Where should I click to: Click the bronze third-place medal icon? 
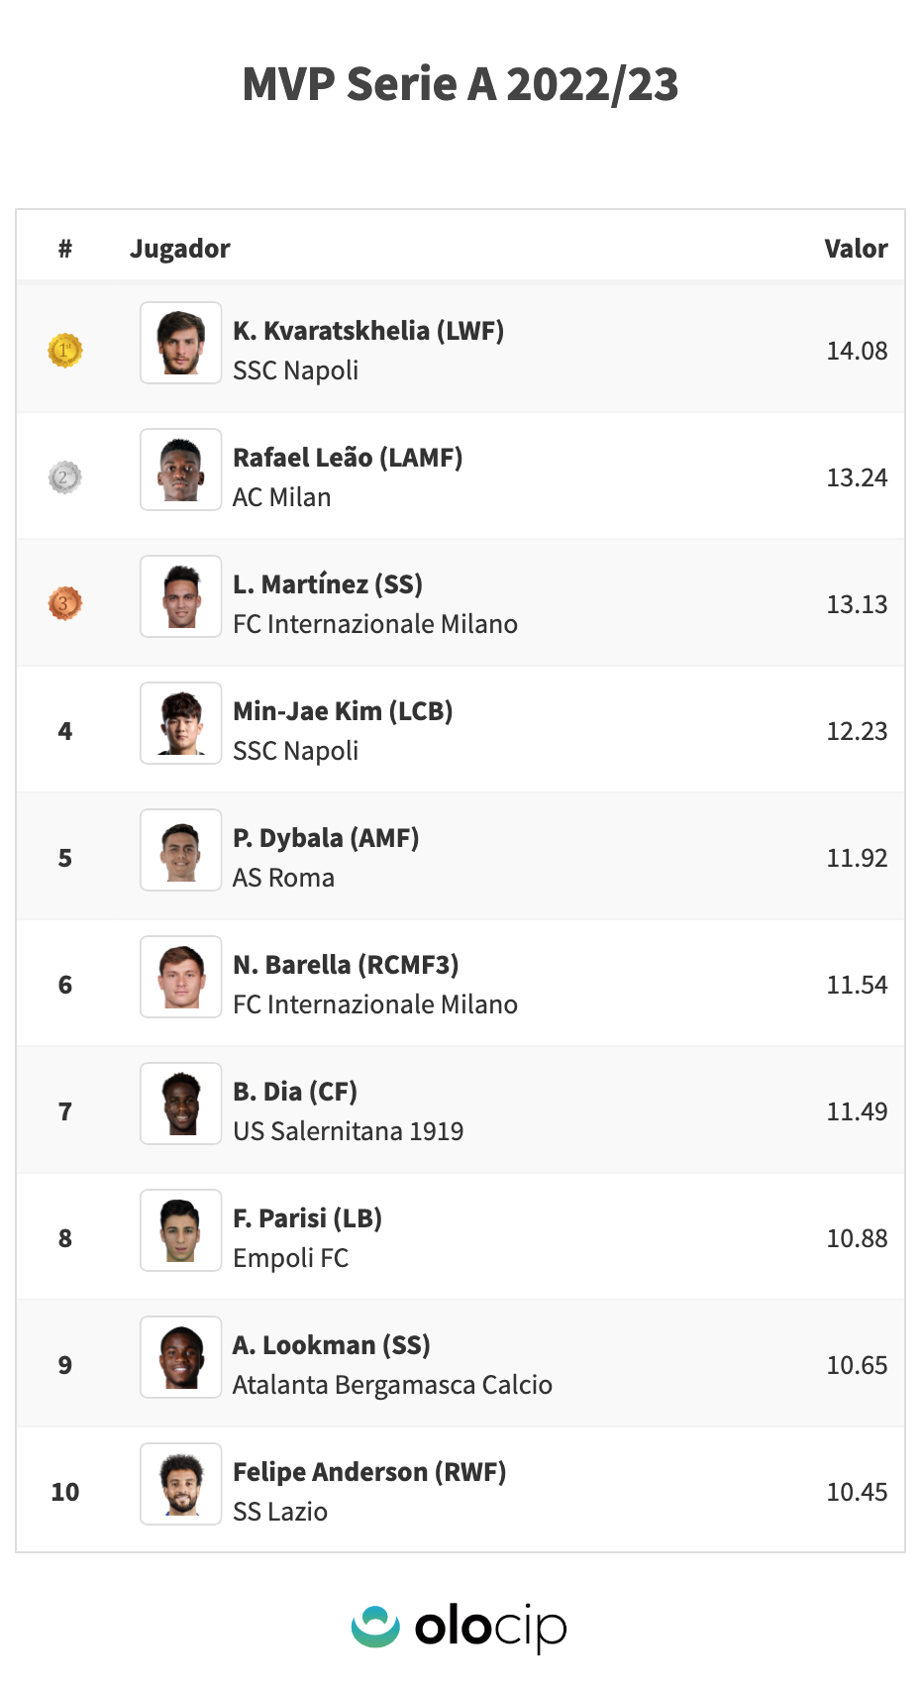point(65,603)
